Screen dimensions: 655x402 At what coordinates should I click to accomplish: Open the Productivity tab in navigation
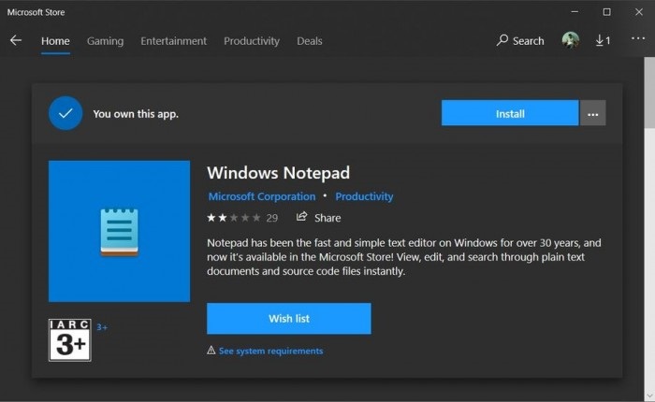[x=252, y=41]
